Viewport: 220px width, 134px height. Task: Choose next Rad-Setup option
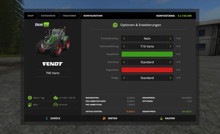(170, 62)
